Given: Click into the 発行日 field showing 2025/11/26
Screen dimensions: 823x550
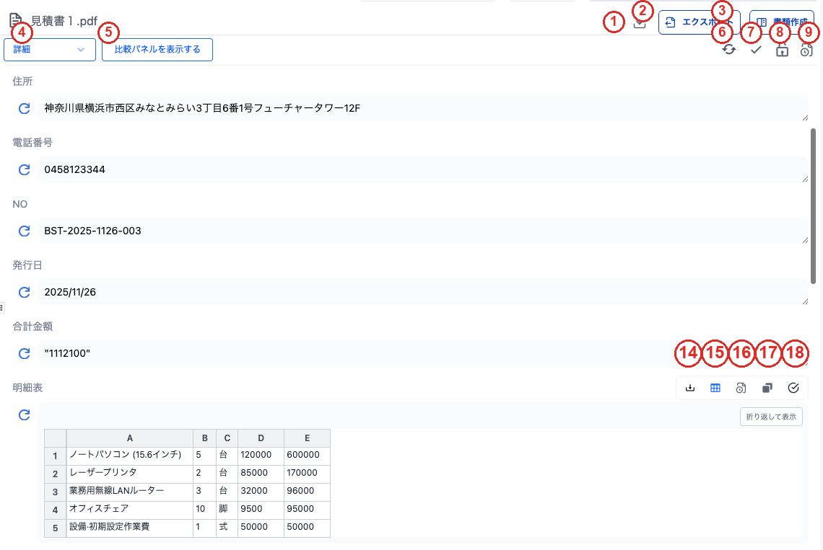Looking at the screenshot, I should [x=423, y=293].
